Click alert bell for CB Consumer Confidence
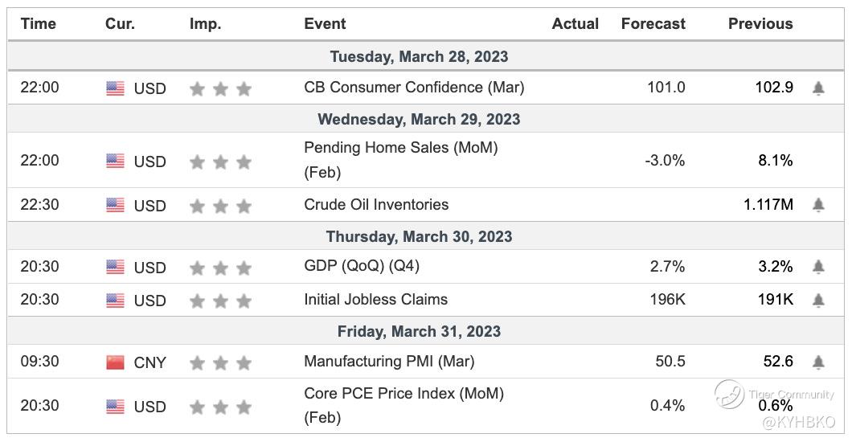 click(818, 88)
